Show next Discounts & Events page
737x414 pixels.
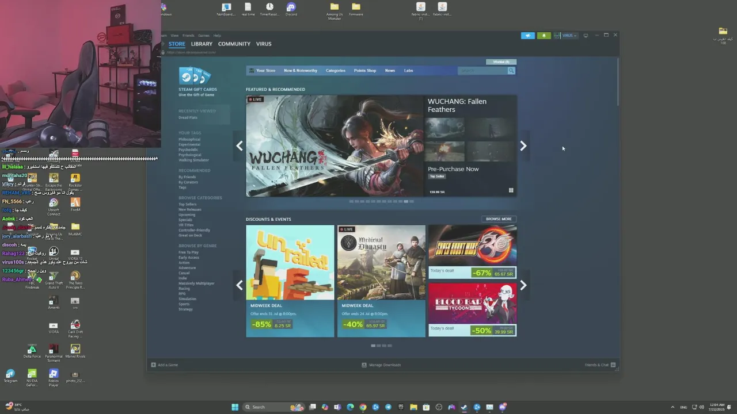pyautogui.click(x=523, y=285)
